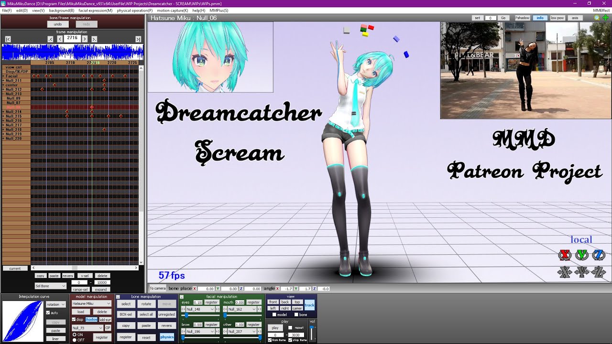Step forward one frame arrow
This screenshot has height=344, width=612.
point(85,39)
